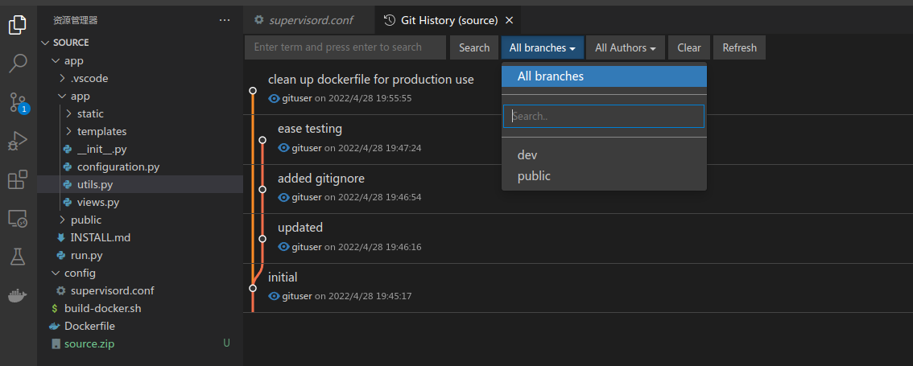Click eye icon on 'ease testing' commit
This screenshot has height=366, width=913.
283,148
